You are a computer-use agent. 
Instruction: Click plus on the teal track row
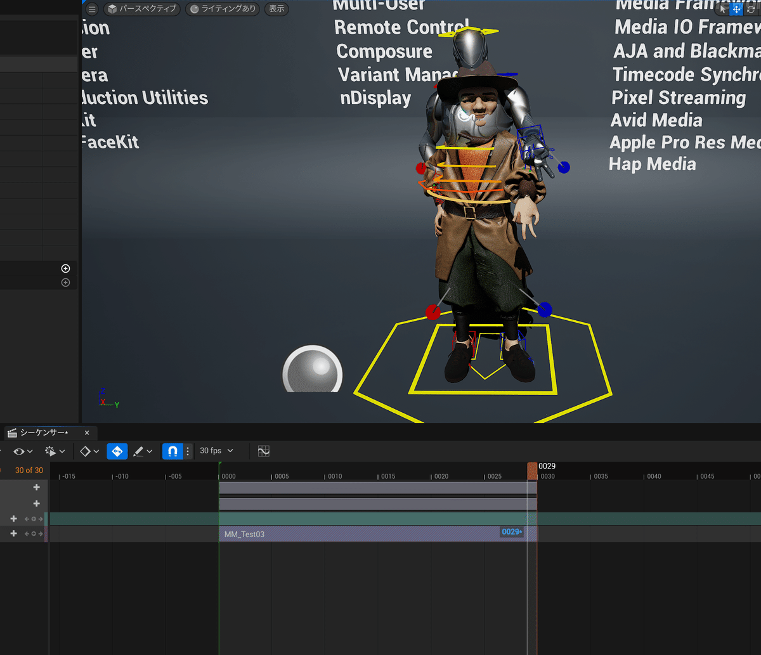click(x=13, y=519)
